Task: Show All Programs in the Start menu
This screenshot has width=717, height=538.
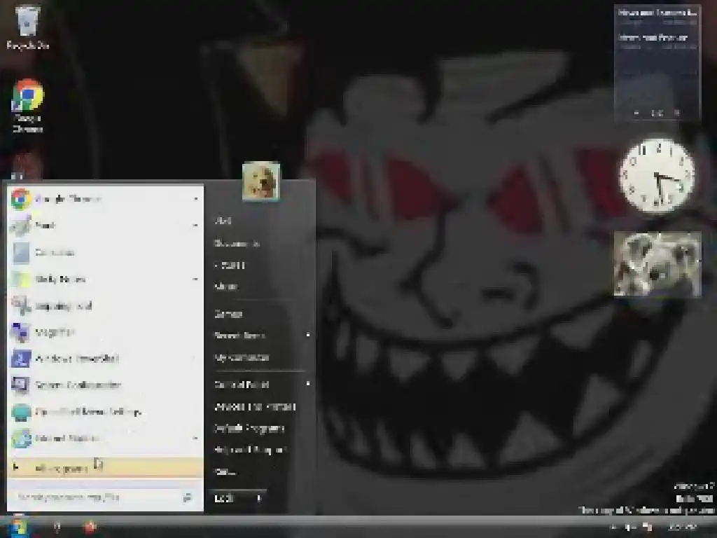Action: 105,468
